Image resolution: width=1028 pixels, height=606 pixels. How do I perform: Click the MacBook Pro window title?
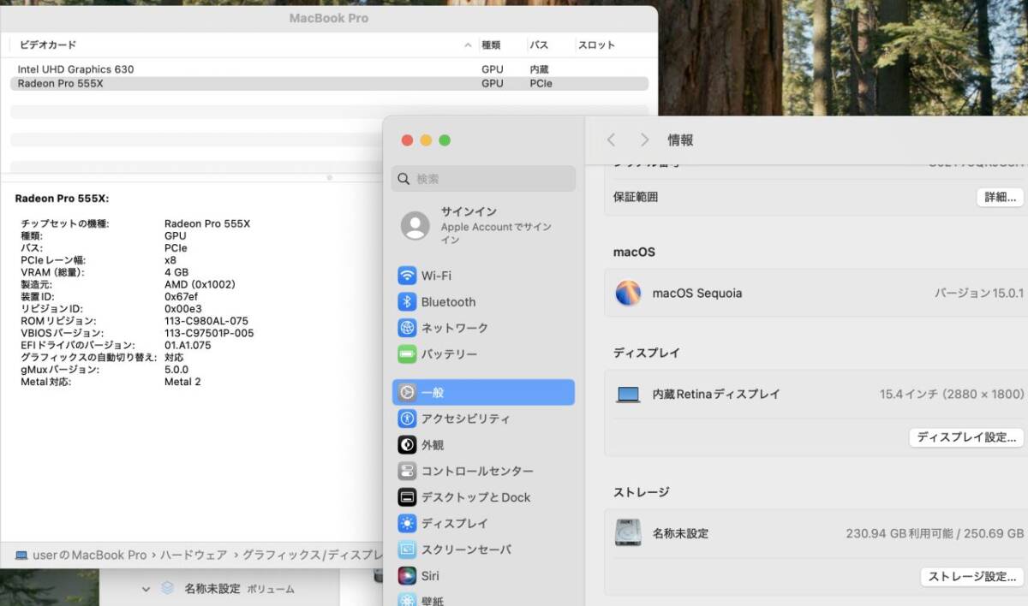(329, 18)
